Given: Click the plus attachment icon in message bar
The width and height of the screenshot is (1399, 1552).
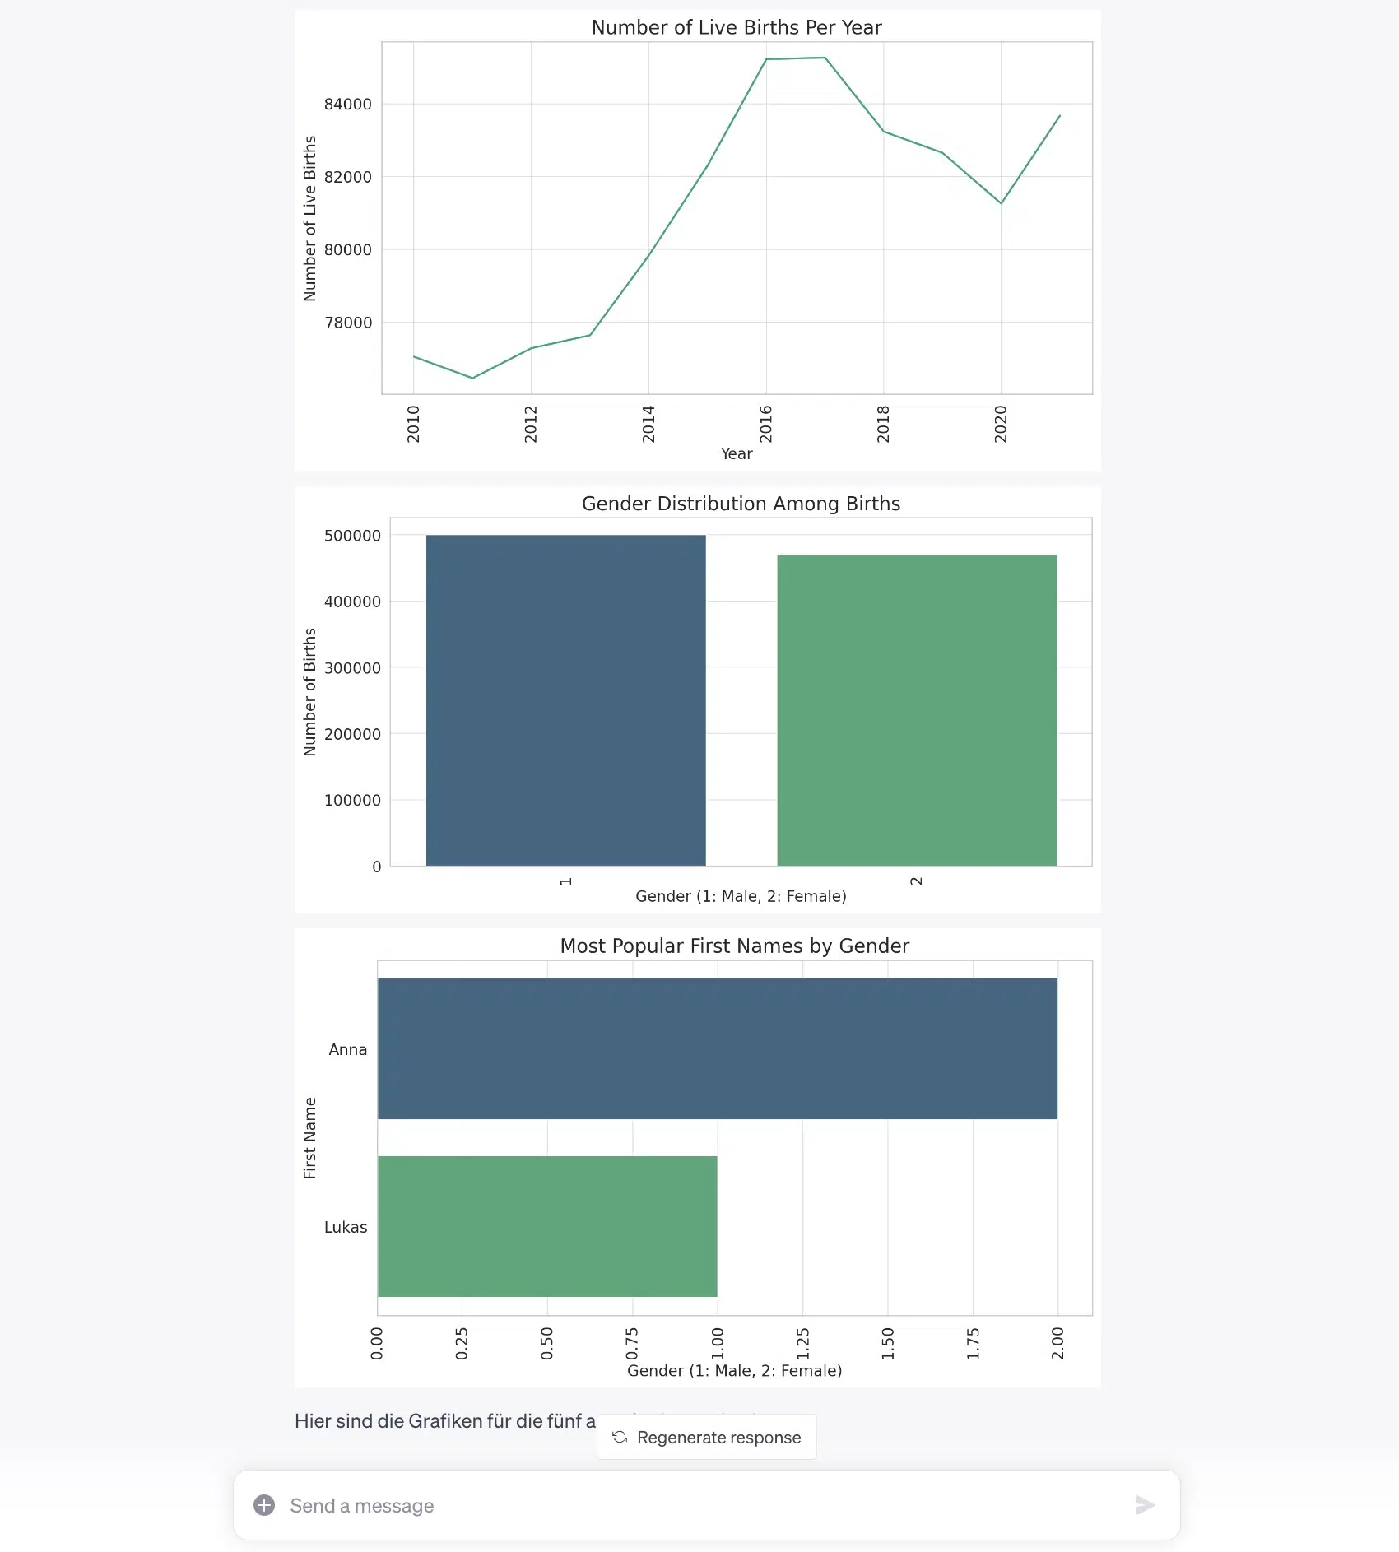Looking at the screenshot, I should point(264,1506).
